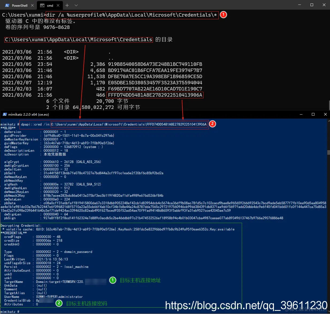330x314 pixels.
Task: Click the pbHmack2Key hex value
Action: tap(103, 196)
